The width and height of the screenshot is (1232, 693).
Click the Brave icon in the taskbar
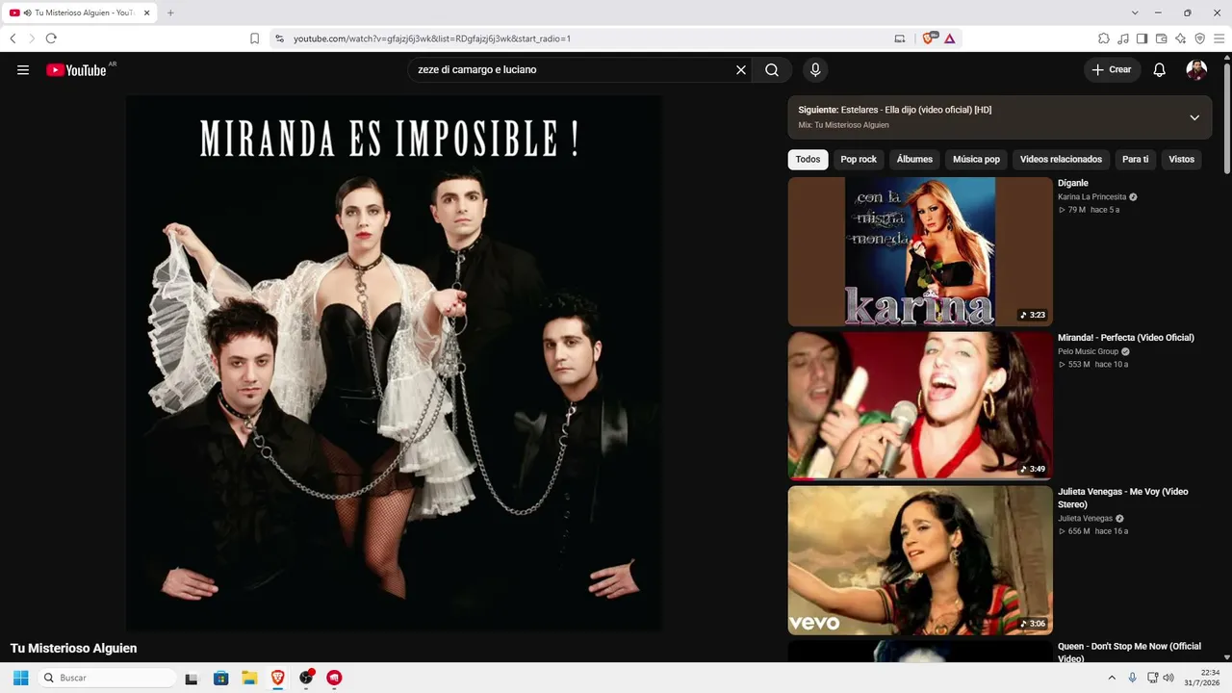(x=277, y=678)
